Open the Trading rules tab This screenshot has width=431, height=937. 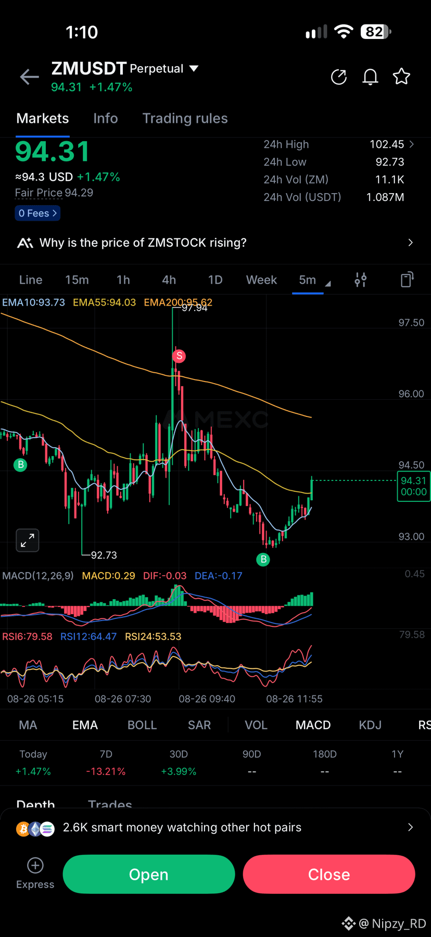pyautogui.click(x=185, y=119)
